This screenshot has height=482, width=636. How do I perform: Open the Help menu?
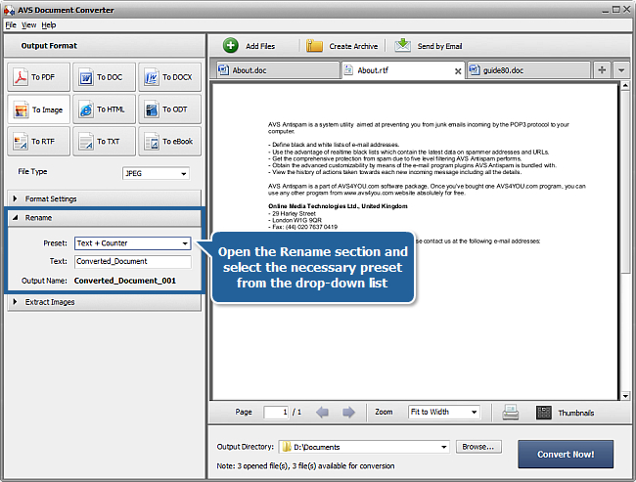(x=49, y=25)
